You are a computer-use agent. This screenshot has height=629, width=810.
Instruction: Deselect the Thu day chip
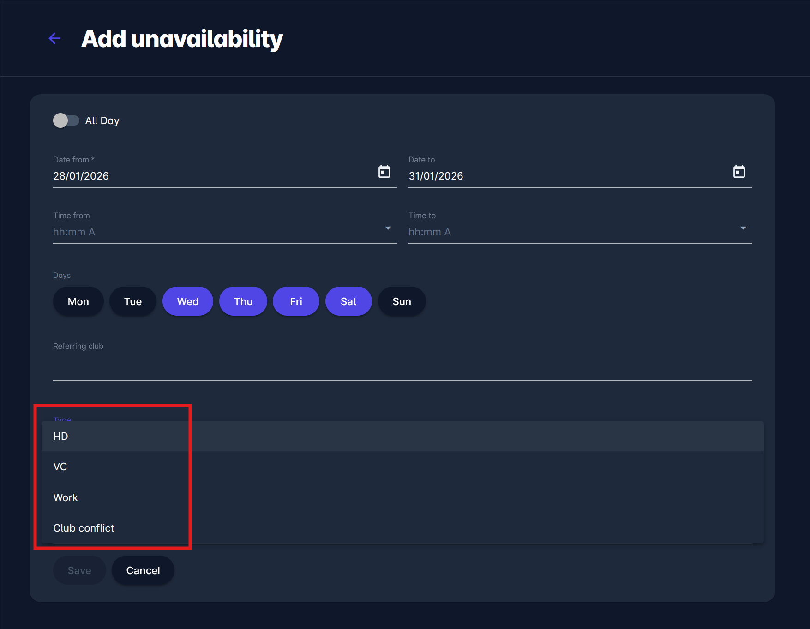point(243,301)
